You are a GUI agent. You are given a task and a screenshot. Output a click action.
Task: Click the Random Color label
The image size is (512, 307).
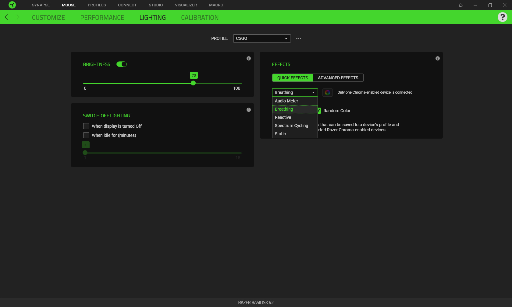pos(337,111)
